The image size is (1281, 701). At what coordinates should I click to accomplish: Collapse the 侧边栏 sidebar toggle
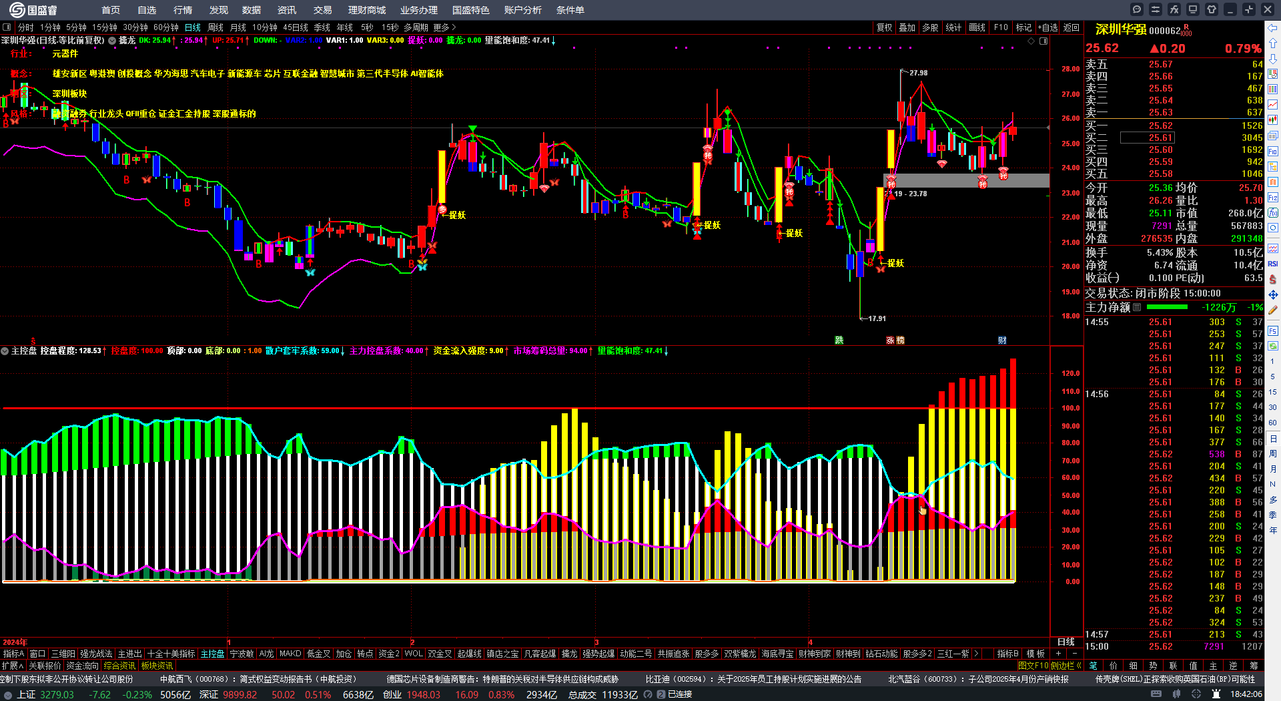click(1066, 666)
